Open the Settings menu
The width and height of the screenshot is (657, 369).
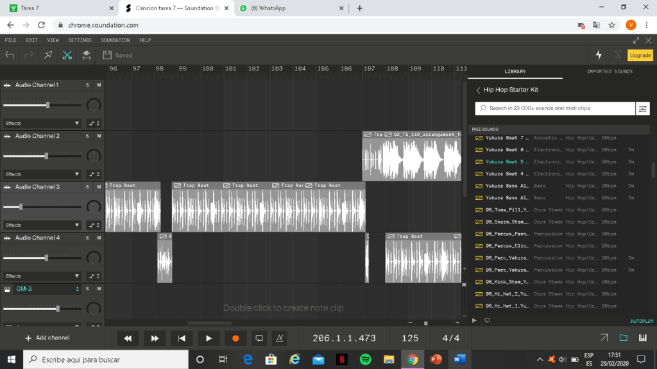point(80,40)
